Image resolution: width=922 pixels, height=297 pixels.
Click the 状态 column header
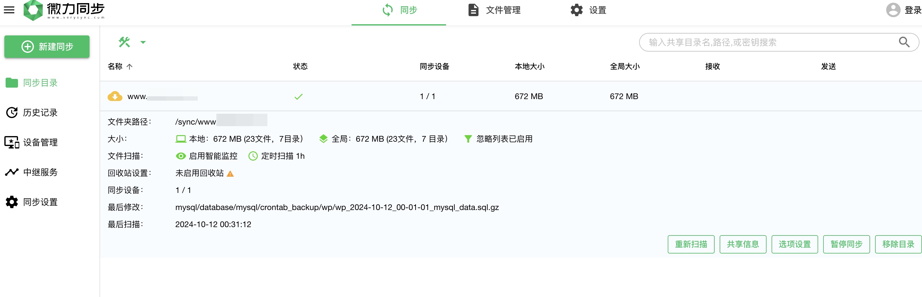click(x=300, y=66)
